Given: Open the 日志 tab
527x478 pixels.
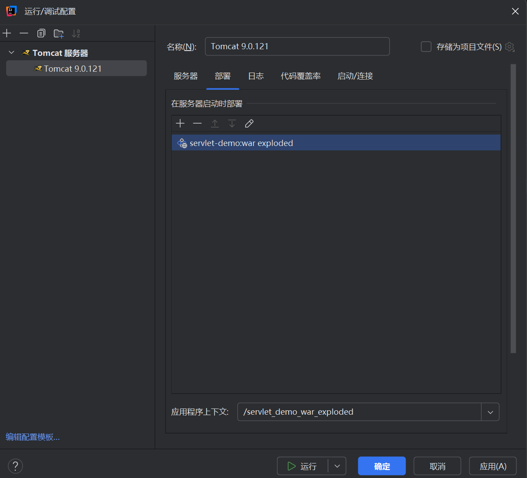Looking at the screenshot, I should pyautogui.click(x=256, y=76).
